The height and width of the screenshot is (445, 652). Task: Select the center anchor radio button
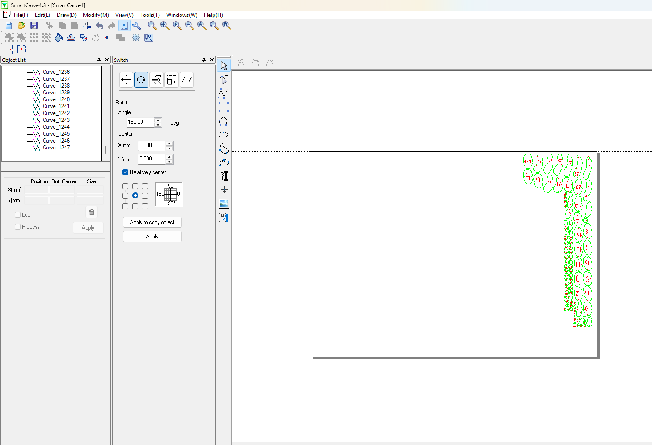click(x=135, y=196)
